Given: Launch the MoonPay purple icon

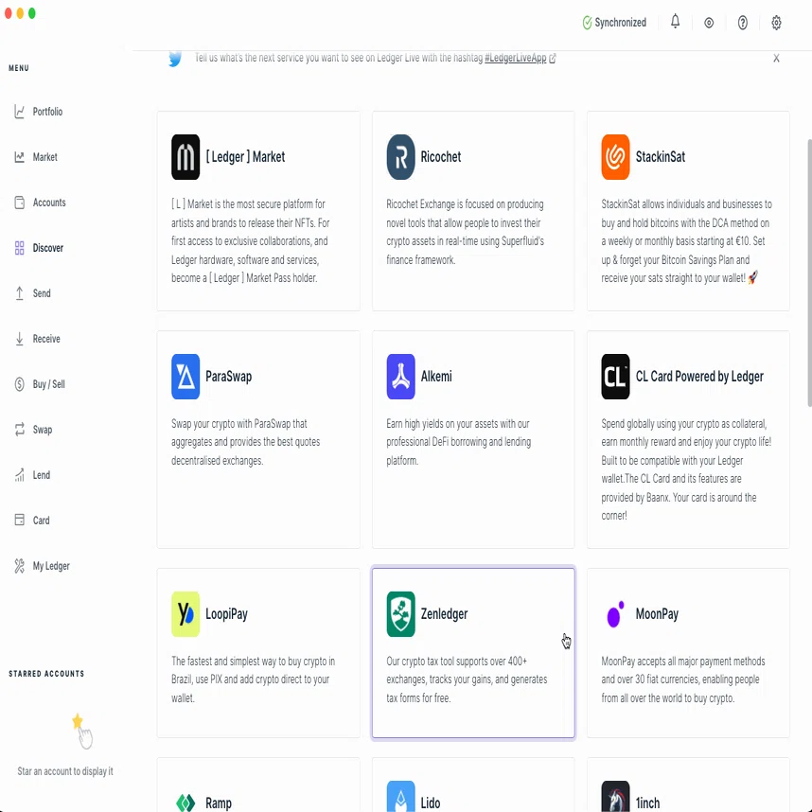Looking at the screenshot, I should (x=615, y=614).
